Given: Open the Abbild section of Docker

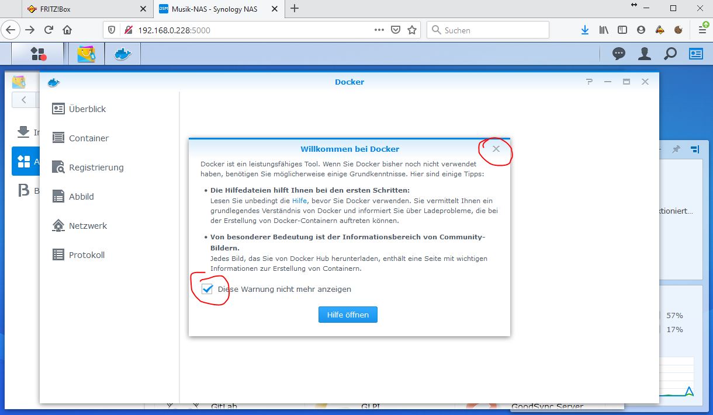Looking at the screenshot, I should (x=81, y=196).
